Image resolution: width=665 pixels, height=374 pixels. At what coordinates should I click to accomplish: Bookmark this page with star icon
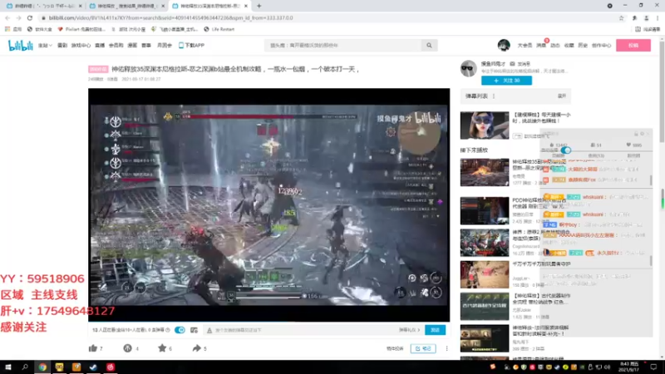coord(621,17)
